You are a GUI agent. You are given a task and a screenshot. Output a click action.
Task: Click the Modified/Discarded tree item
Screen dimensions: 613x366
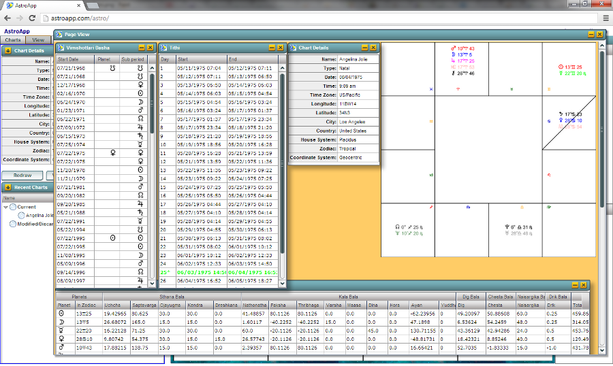click(38, 223)
